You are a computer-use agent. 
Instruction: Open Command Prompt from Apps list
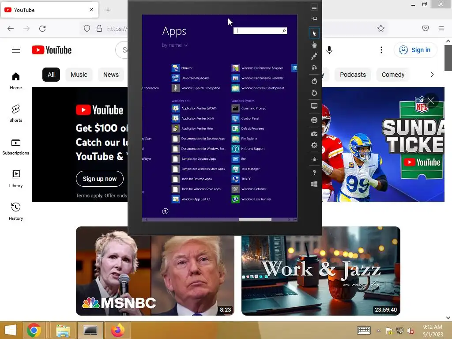(x=249, y=109)
